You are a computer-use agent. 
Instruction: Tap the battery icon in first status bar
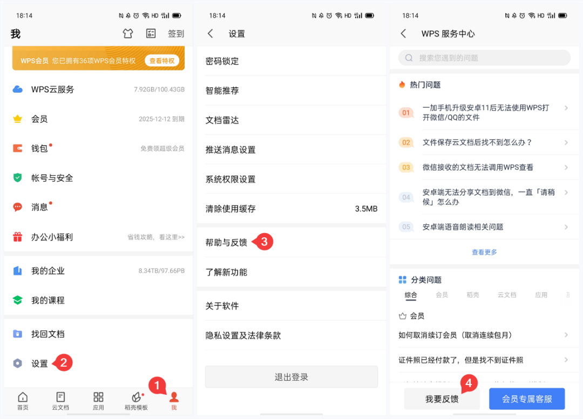pyautogui.click(x=177, y=16)
